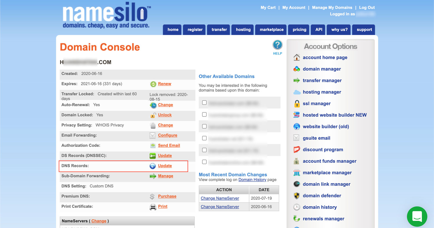Open the marketplace navigation tab
Screen dimensions: 434x228
pyautogui.click(x=271, y=29)
